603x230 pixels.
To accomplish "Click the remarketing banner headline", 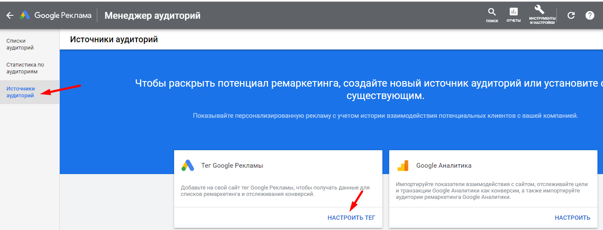I will (369, 89).
